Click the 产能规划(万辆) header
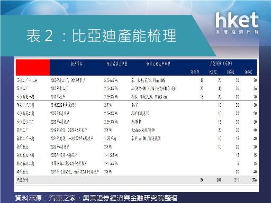The width and height of the screenshot is (271, 203). 221,63
